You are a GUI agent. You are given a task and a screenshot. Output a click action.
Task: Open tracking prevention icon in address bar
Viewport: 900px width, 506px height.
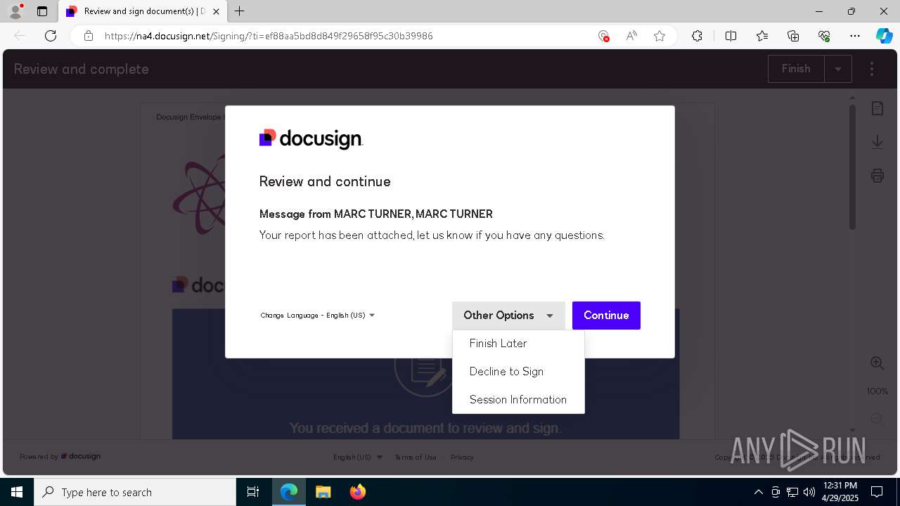603,36
